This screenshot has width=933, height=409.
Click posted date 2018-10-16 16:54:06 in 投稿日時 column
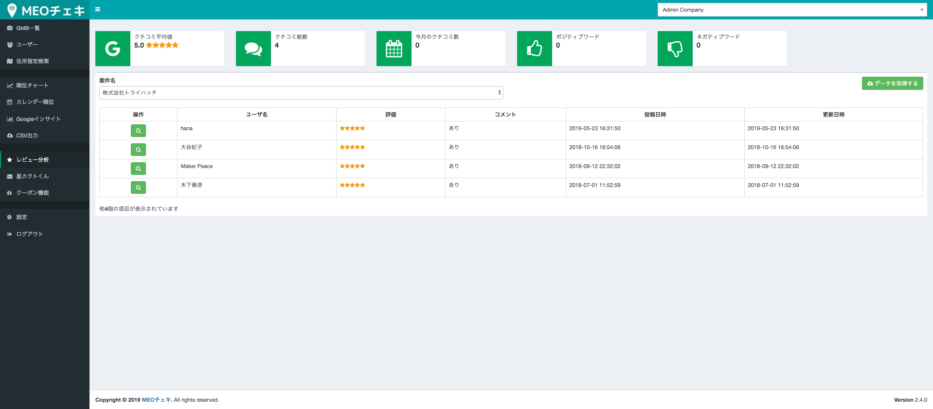click(x=595, y=147)
